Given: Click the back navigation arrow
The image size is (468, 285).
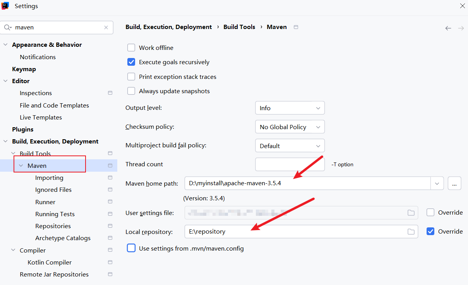Looking at the screenshot, I should point(448,28).
